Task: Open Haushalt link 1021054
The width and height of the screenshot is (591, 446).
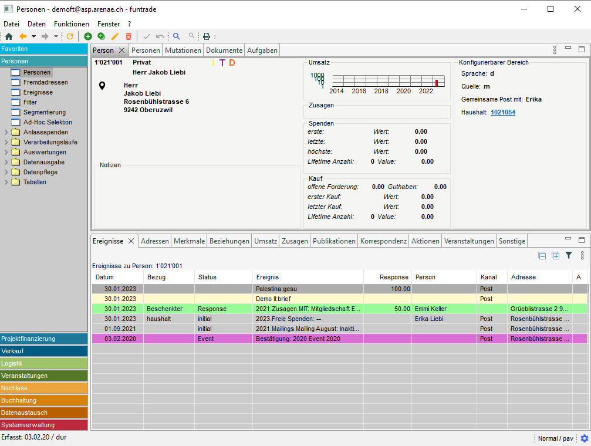Action: [x=502, y=112]
